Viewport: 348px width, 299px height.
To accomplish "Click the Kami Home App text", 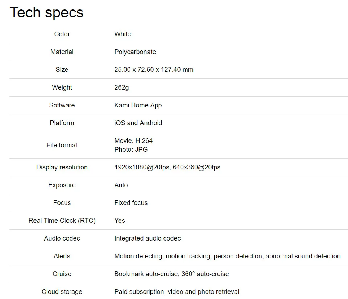I will pyautogui.click(x=138, y=105).
